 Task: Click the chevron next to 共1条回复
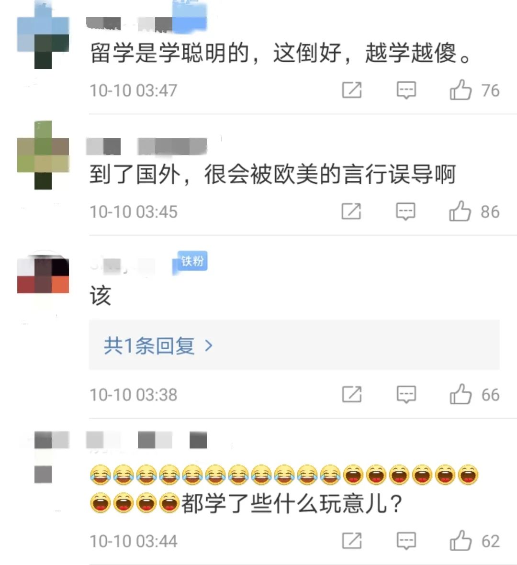pos(208,346)
